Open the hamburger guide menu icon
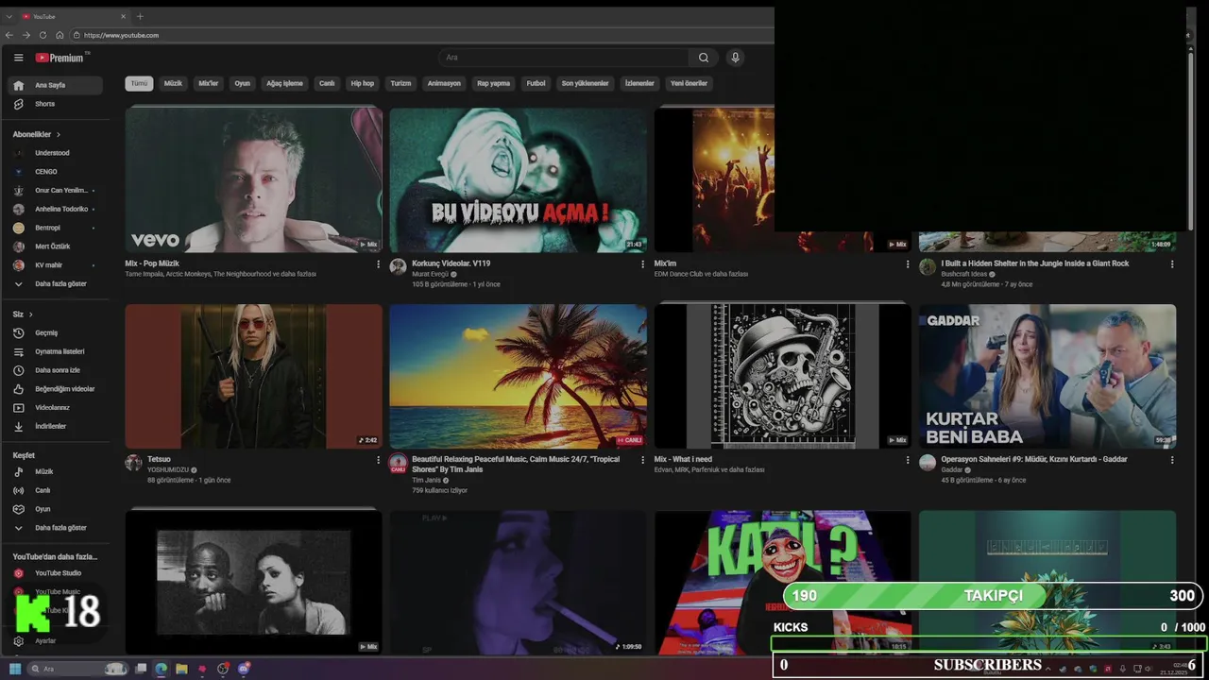Viewport: 1209px width, 680px height. [x=18, y=58]
